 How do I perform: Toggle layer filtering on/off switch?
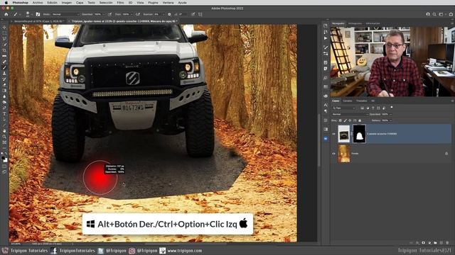(x=392, y=108)
